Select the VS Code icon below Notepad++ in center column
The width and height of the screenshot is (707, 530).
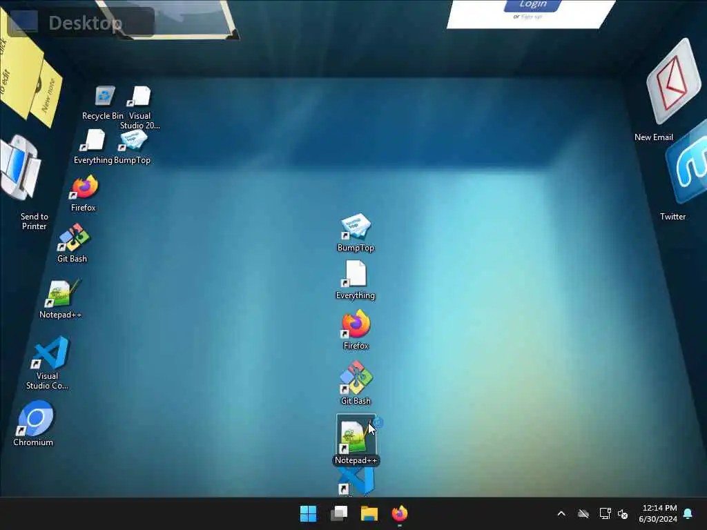point(356,481)
